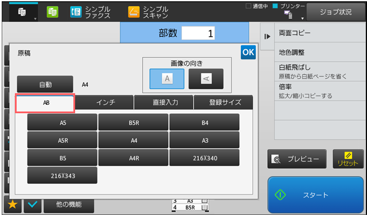Open シンプルスキャン mode
Viewport: 367px width, 215px height.
[x=148, y=12]
